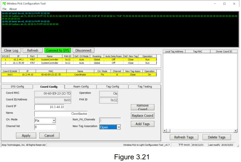Open the Tag Testing tab
The height and width of the screenshot is (162, 241).
145,87
